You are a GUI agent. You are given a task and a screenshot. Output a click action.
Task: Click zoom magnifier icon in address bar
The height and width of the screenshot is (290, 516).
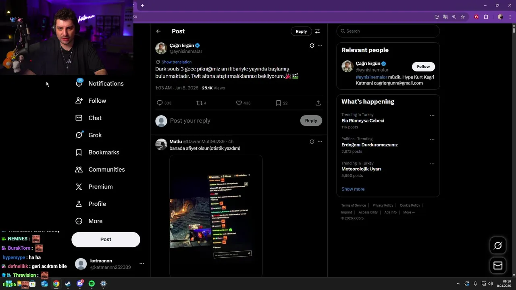pos(454,17)
